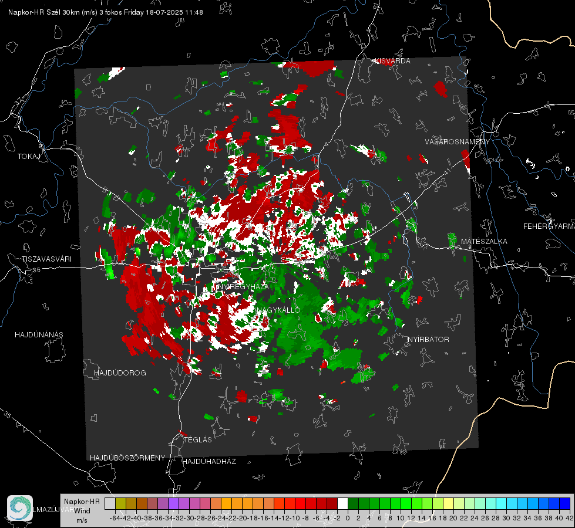Click the swirl logo icon bottom-left
Viewport: 575px width, 528px height.
point(20,508)
